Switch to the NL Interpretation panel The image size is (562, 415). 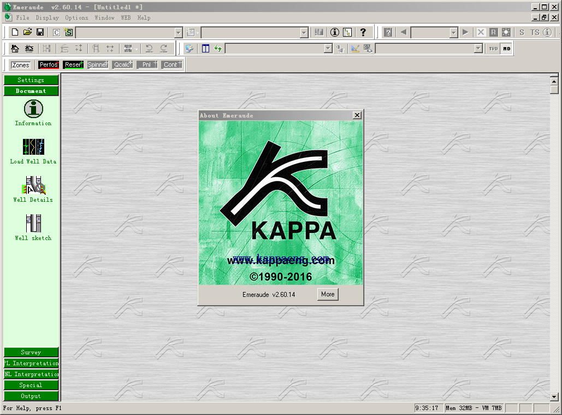pos(31,374)
